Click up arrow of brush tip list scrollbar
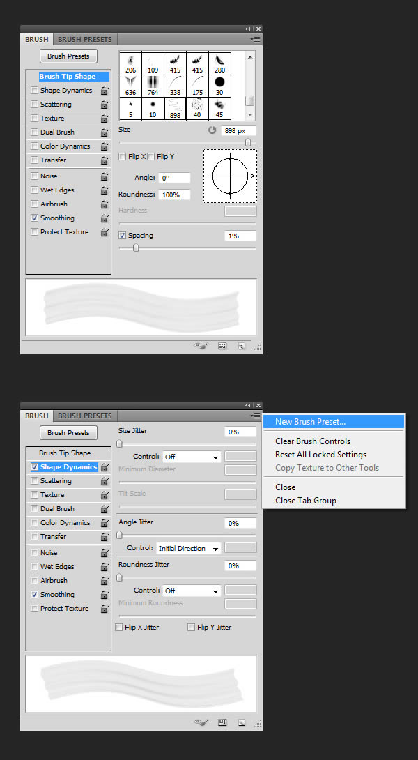Screen dimensions: 418x760 250,56
